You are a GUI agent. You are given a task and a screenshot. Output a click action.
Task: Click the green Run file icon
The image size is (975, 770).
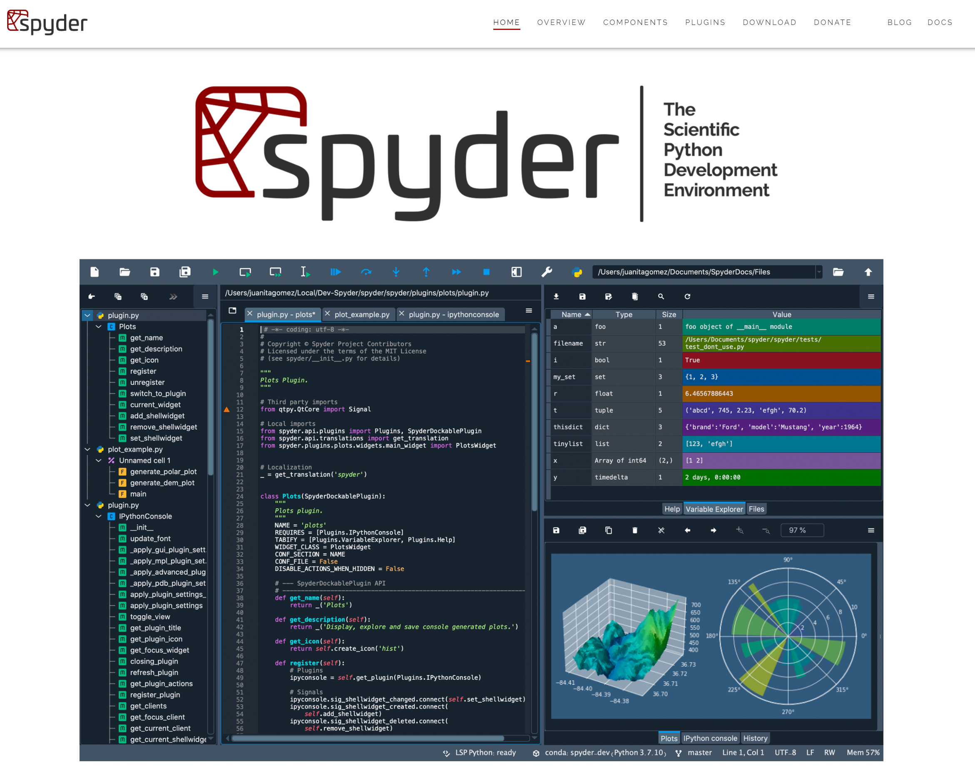215,272
